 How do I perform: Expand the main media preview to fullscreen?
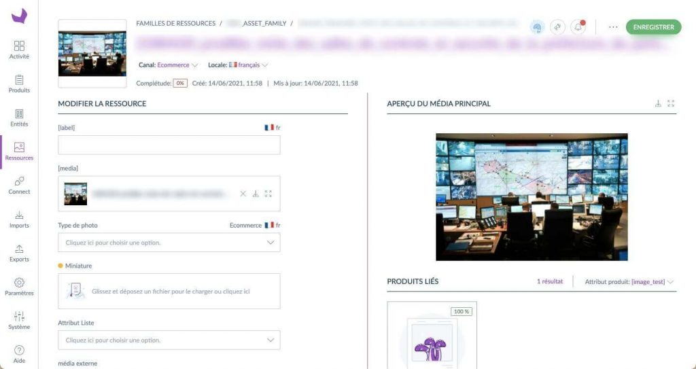pyautogui.click(x=671, y=103)
